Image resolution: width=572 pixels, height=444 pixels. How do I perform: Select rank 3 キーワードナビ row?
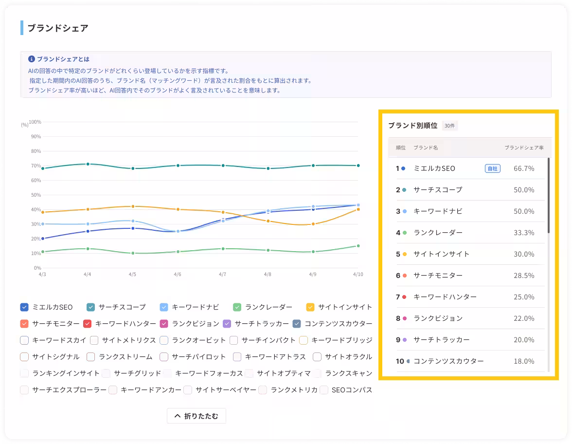(x=467, y=211)
